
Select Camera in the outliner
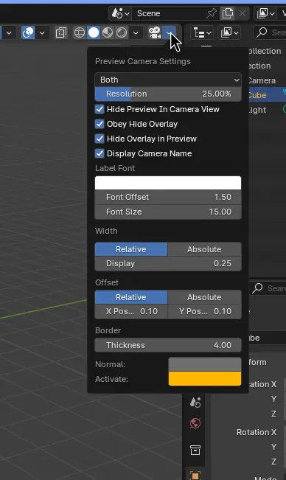coord(262,80)
